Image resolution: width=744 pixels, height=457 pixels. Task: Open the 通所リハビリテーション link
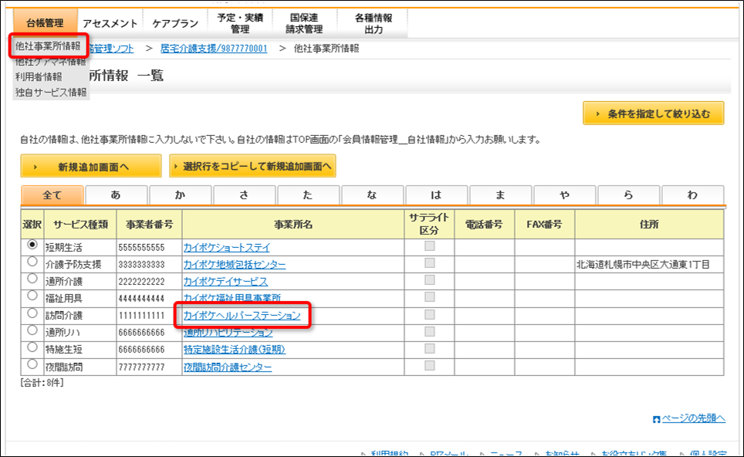(x=228, y=333)
